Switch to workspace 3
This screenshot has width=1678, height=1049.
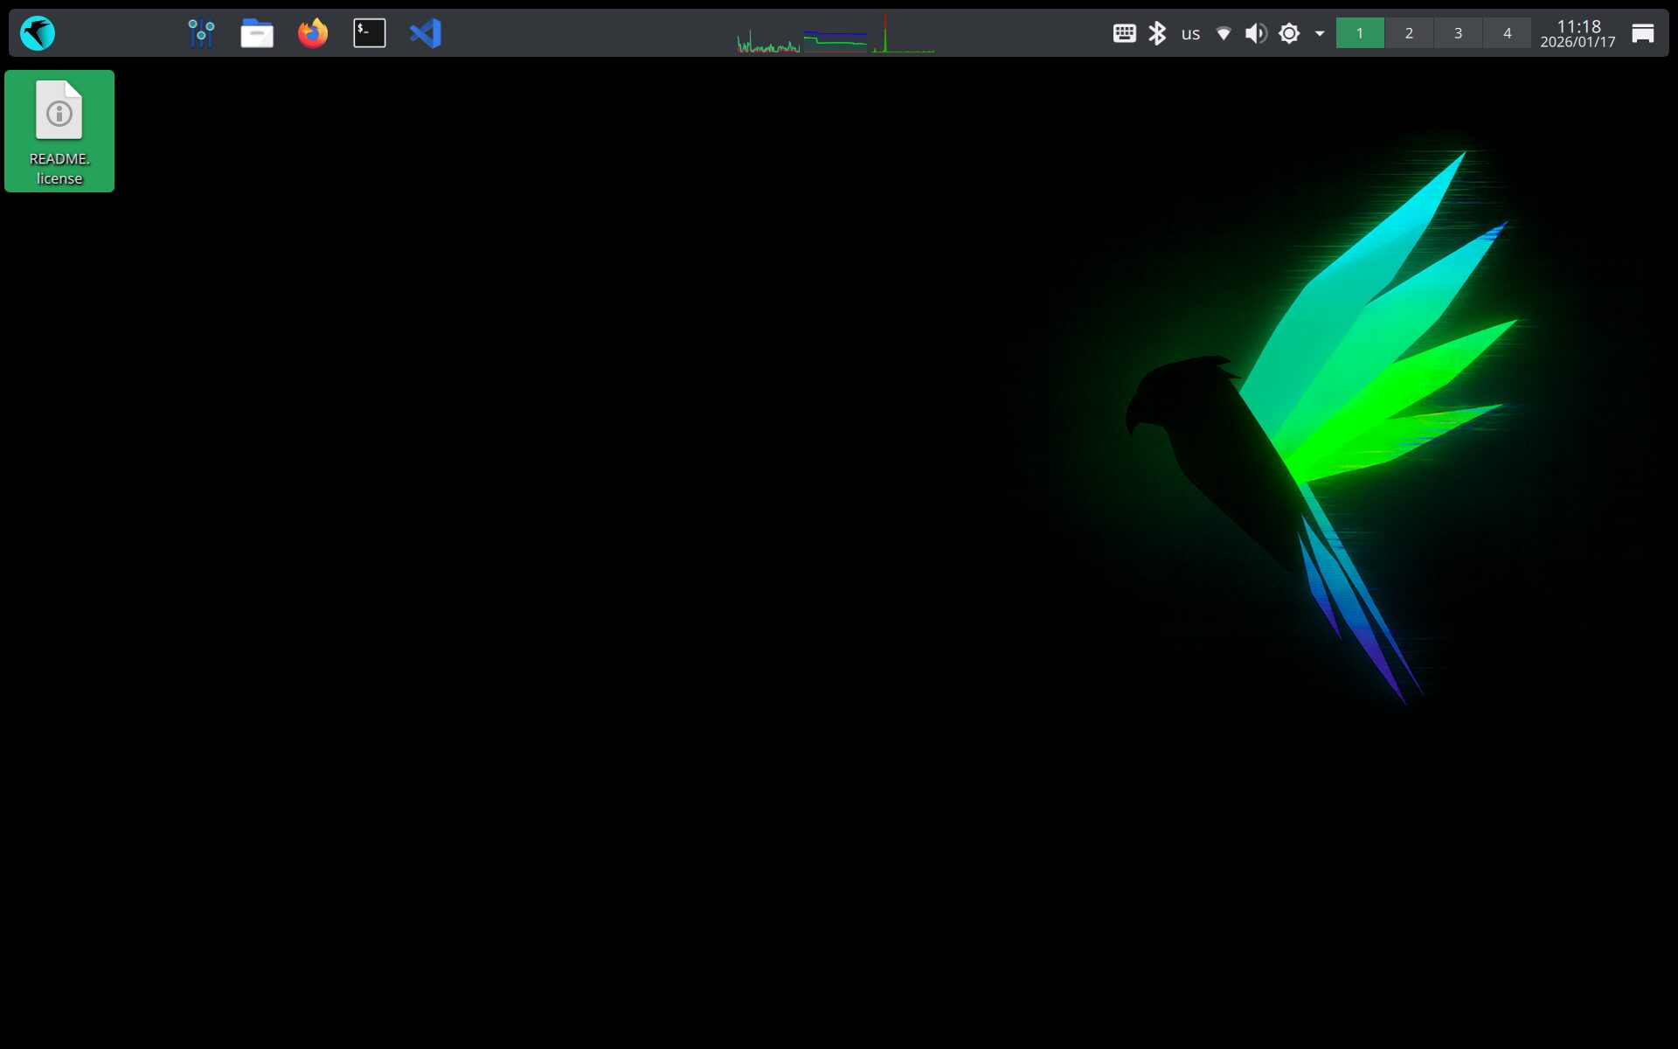1458,33
